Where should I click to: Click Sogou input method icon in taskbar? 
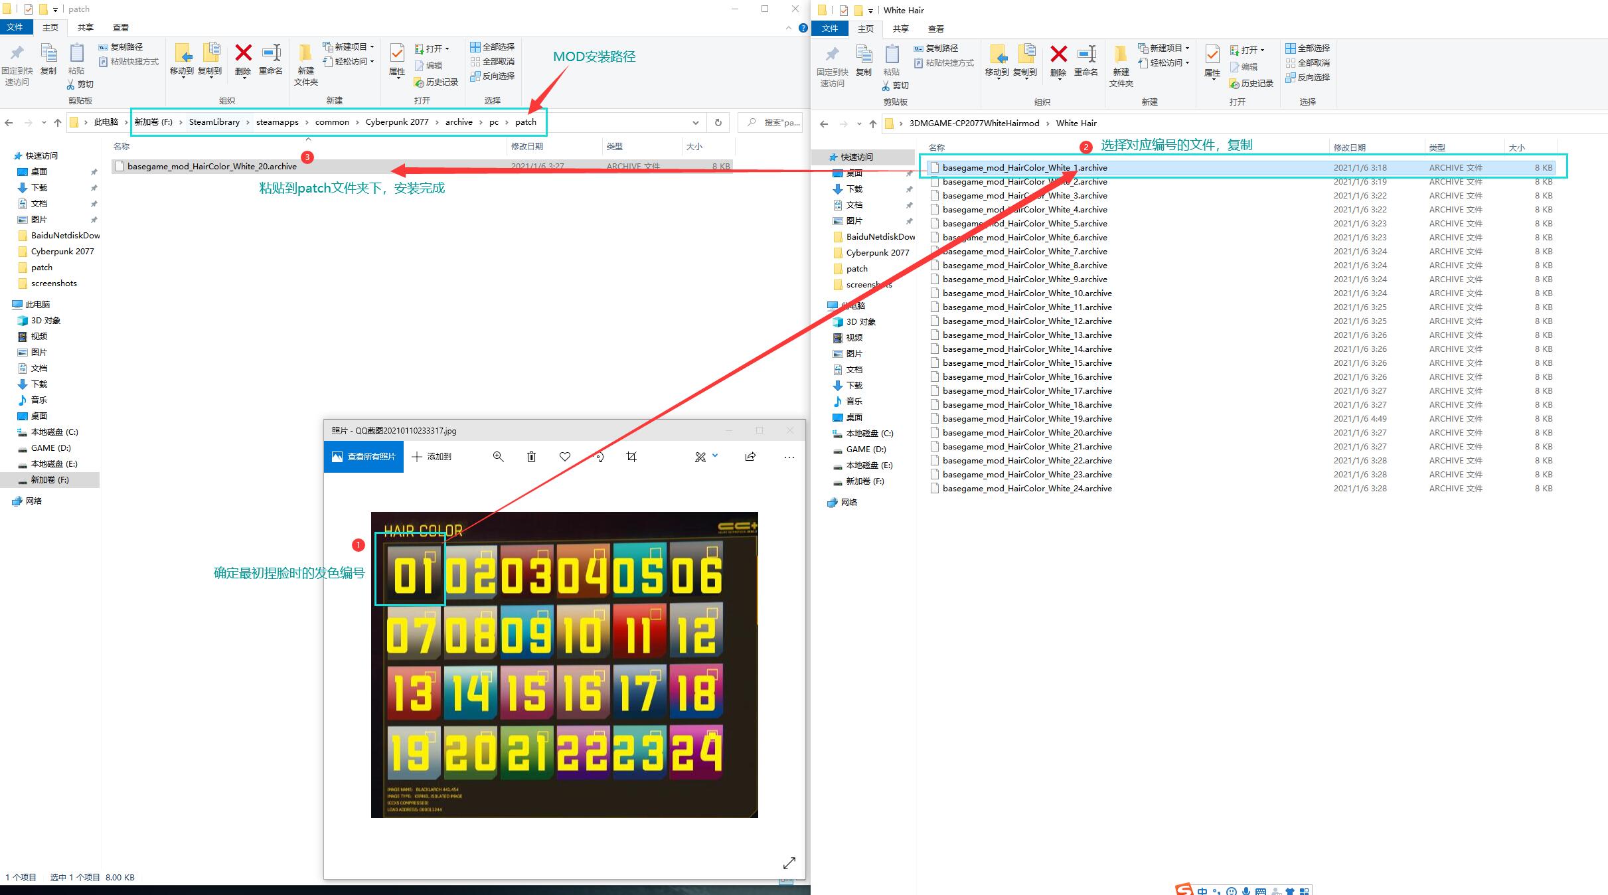pyautogui.click(x=1184, y=890)
